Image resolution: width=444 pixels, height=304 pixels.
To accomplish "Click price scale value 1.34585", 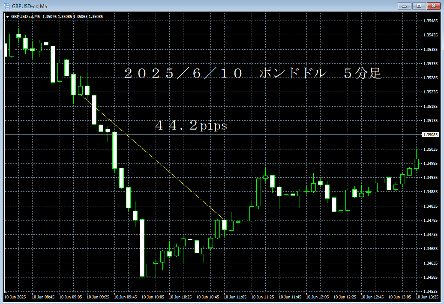I will click(x=430, y=277).
